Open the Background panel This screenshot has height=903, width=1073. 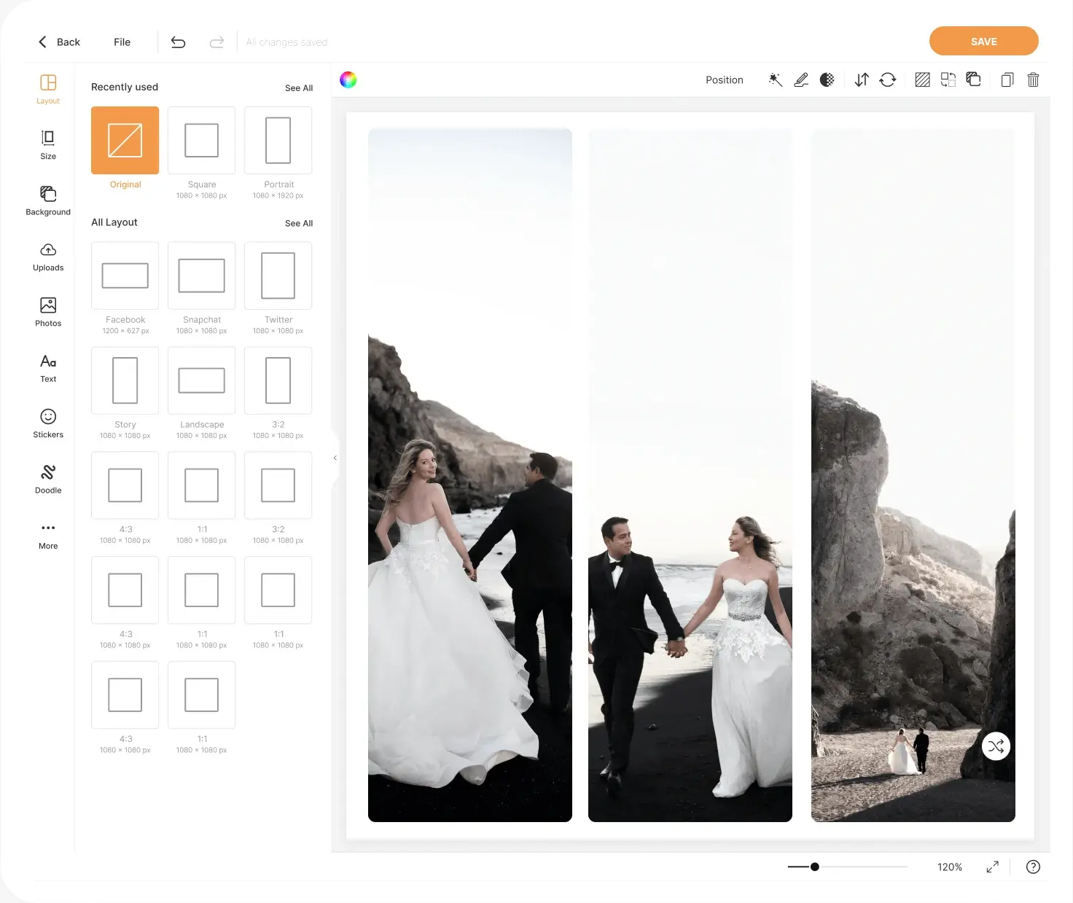coord(47,200)
